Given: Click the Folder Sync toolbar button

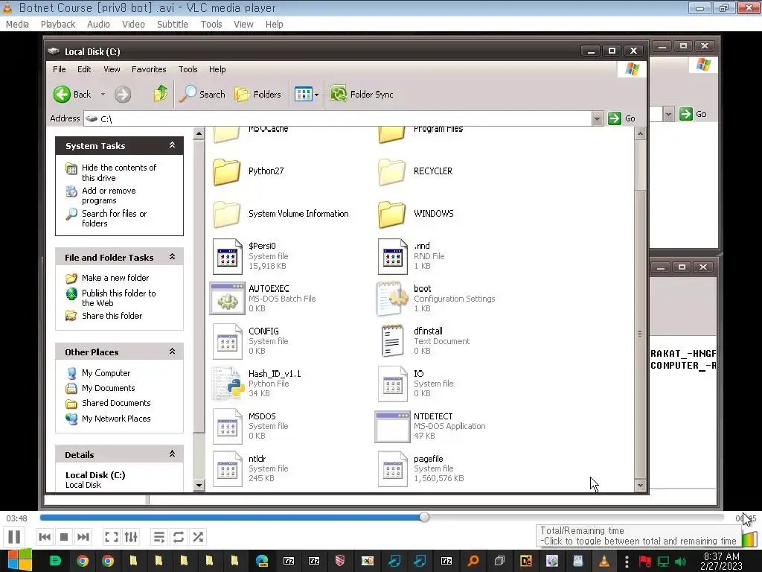Looking at the screenshot, I should (x=362, y=95).
